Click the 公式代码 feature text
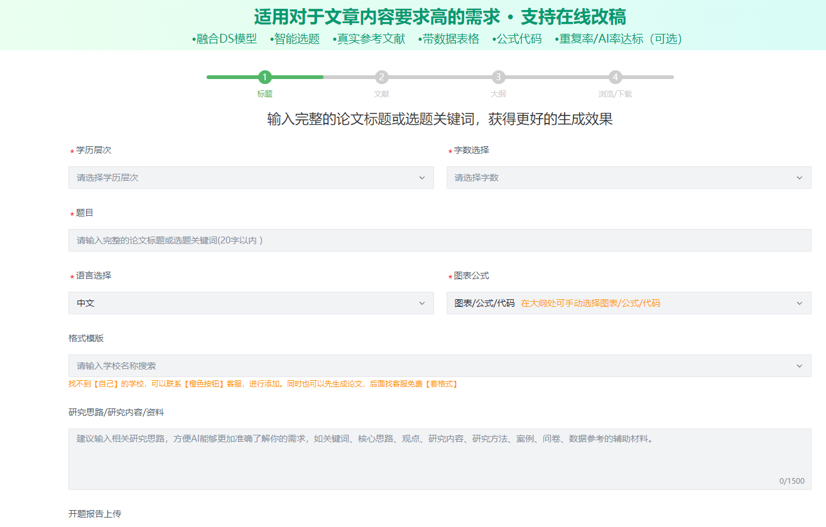Screen dimensions: 826x527 (517, 39)
